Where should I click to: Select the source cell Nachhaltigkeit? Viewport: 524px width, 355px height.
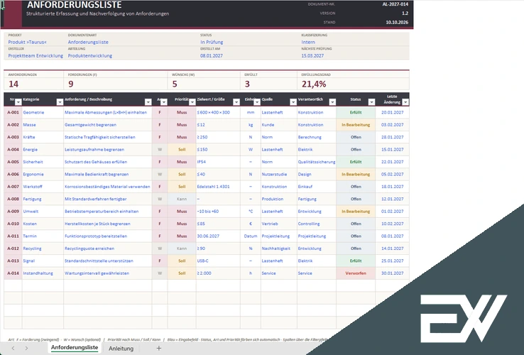tap(279, 248)
